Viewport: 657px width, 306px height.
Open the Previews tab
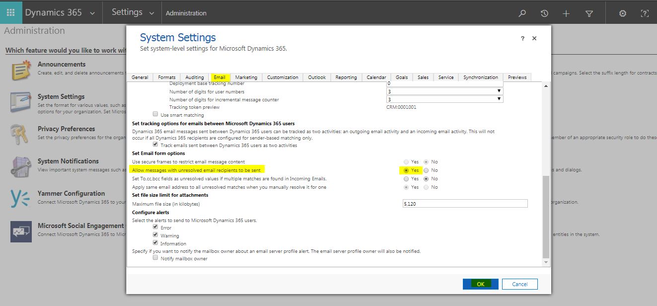(517, 77)
